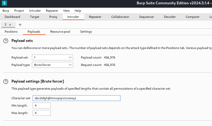This screenshot has width=212, height=126.
Task: Open Payload sets help question-mark icon
Action: (x=6, y=41)
